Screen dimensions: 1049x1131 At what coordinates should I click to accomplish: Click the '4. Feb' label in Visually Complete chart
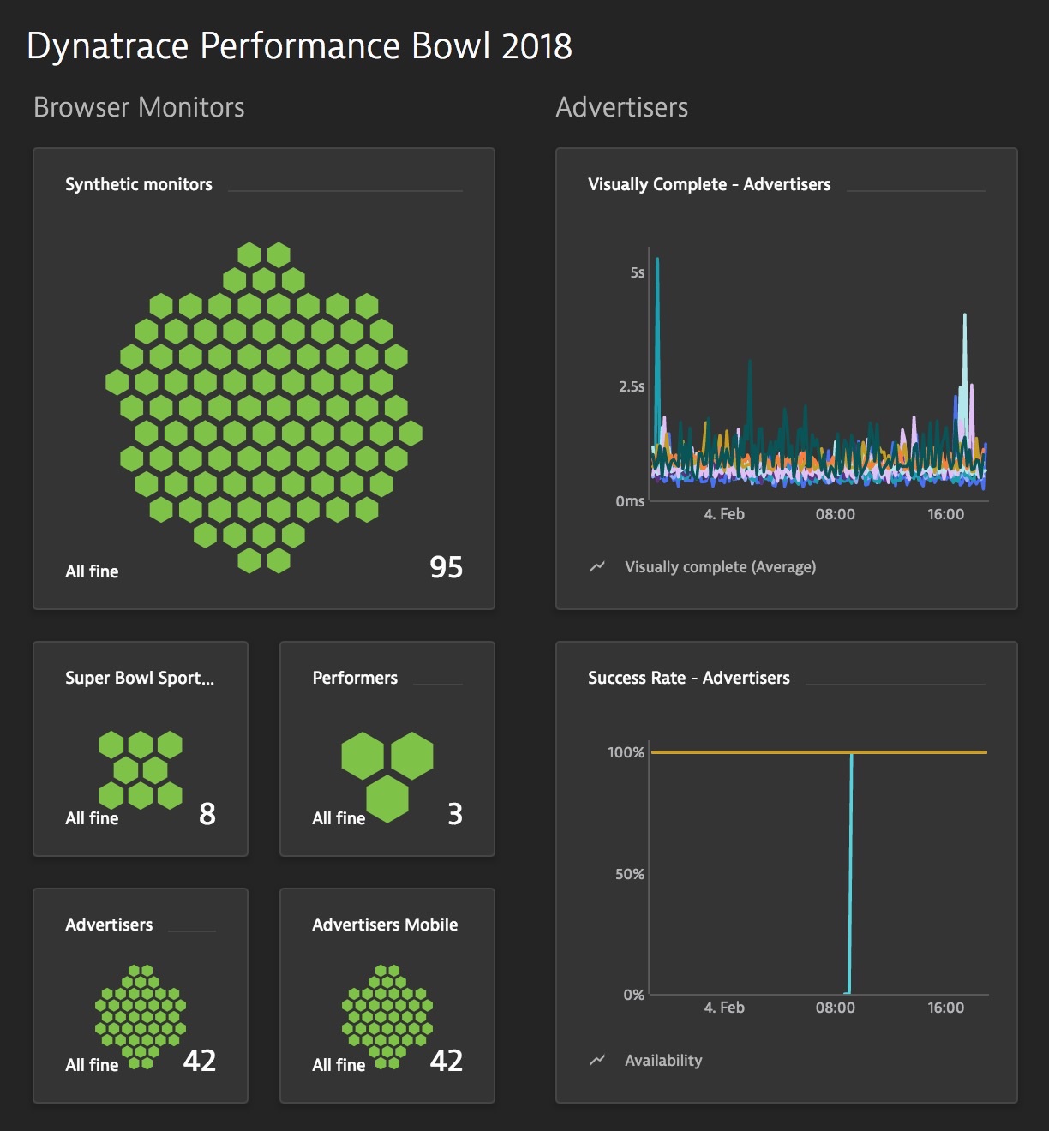724,514
